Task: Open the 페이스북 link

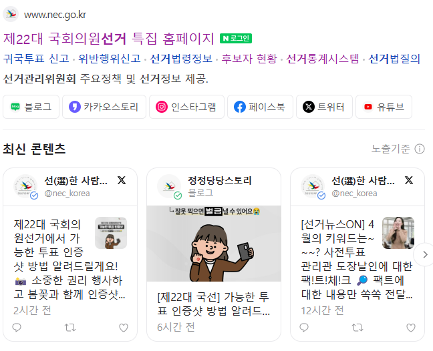Action: click(260, 107)
